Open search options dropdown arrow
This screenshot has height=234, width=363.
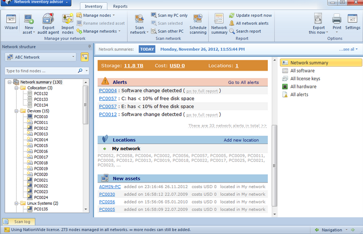(x=87, y=71)
